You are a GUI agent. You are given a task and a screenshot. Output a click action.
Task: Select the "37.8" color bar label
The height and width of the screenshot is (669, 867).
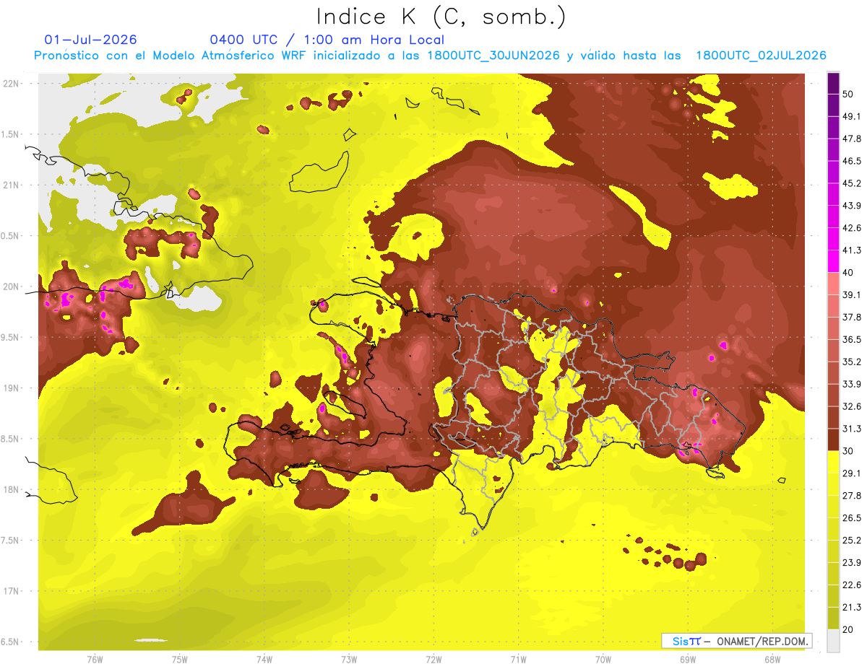click(x=851, y=317)
